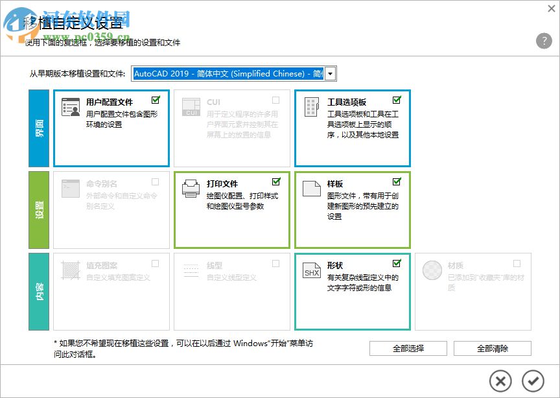
Task: Click the 命令别名 alias icon
Action: (71, 187)
